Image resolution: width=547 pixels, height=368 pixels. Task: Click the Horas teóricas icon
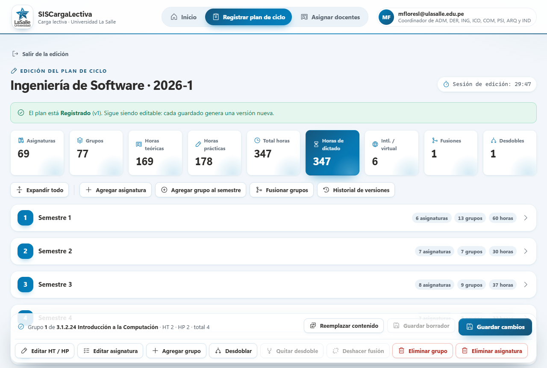pos(139,144)
